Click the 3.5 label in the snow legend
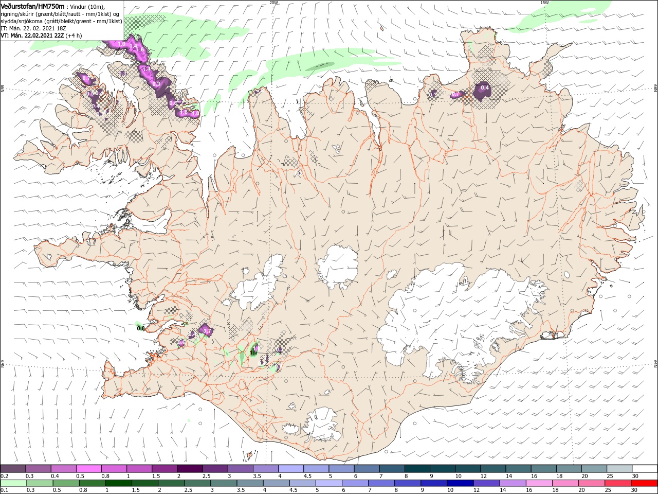 (x=257, y=476)
